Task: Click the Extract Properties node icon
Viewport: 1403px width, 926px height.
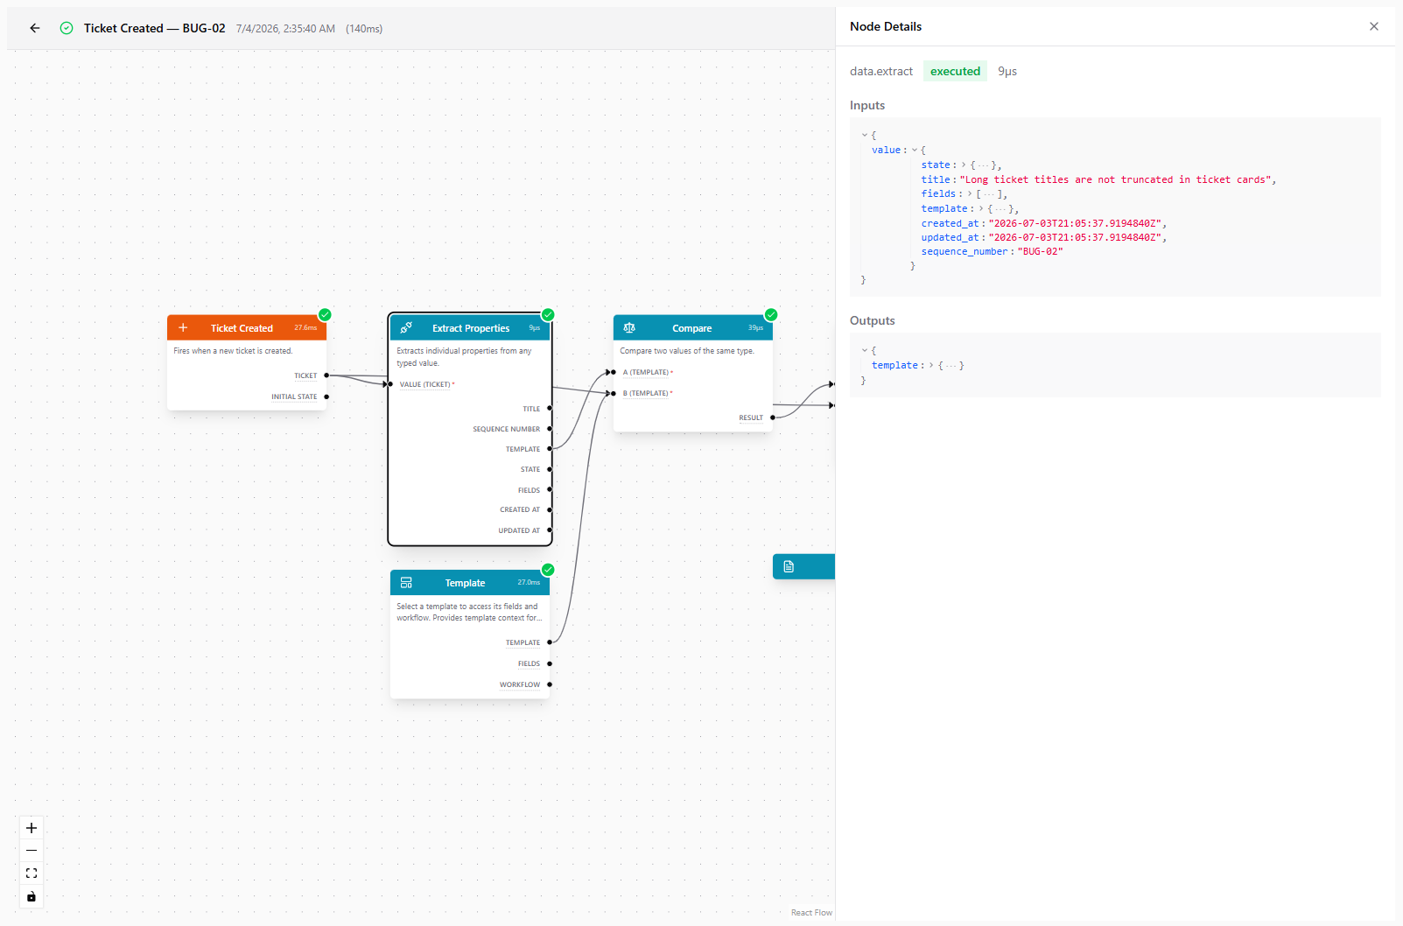Action: [x=406, y=328]
